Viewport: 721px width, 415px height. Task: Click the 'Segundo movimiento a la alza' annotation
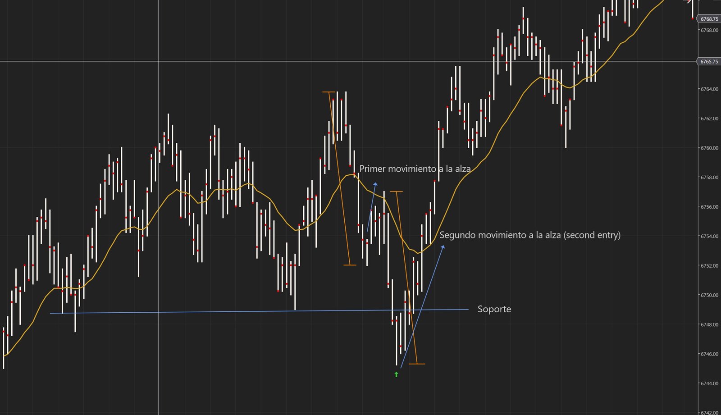tap(529, 235)
